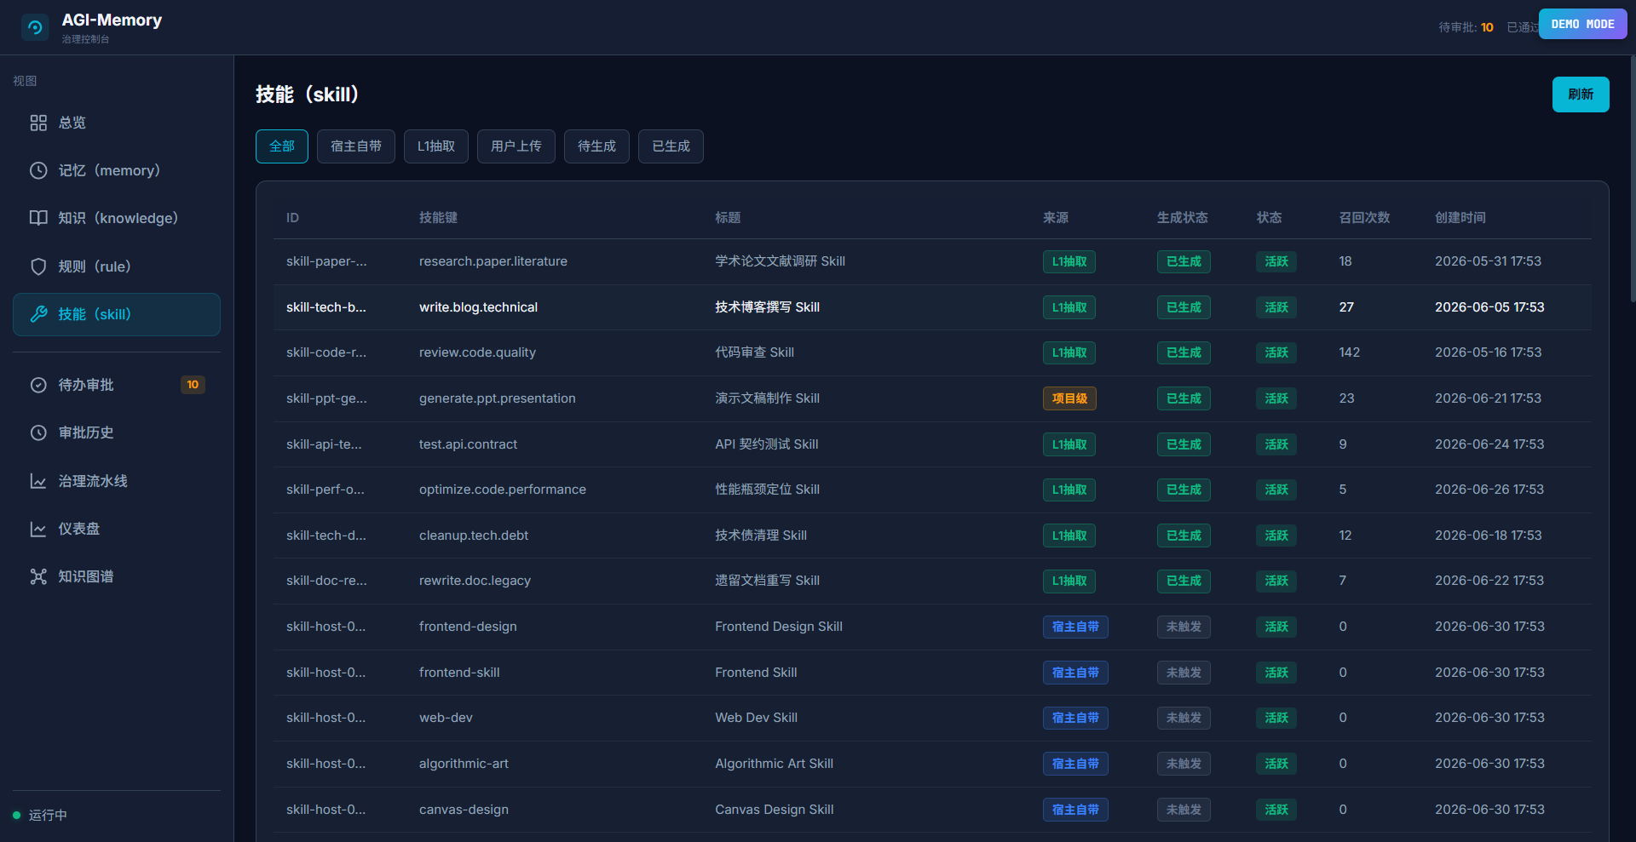Click 遗留文档重写 Skill title
The height and width of the screenshot is (842, 1636).
(767, 581)
